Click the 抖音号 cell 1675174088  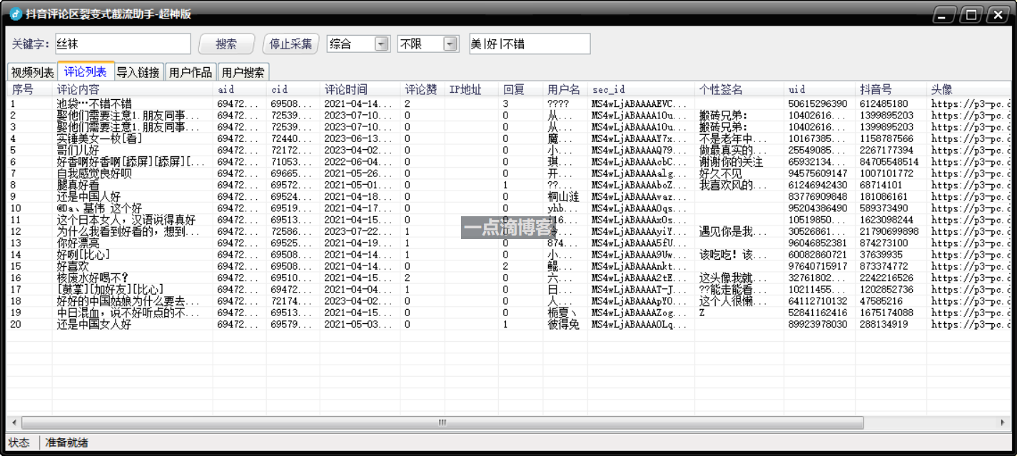click(x=886, y=313)
